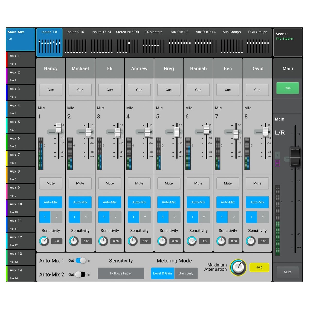Image resolution: width=309 pixels, height=309 pixels.
Task: Click the L indicator beside Main fader
Action: 277,155
